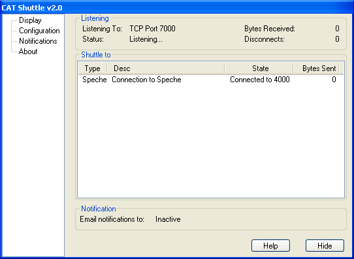Viewport: 354px width, 259px height.
Task: Click the Bytes Sent column header
Action: (316, 69)
